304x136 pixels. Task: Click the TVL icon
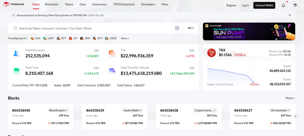click(x=112, y=53)
